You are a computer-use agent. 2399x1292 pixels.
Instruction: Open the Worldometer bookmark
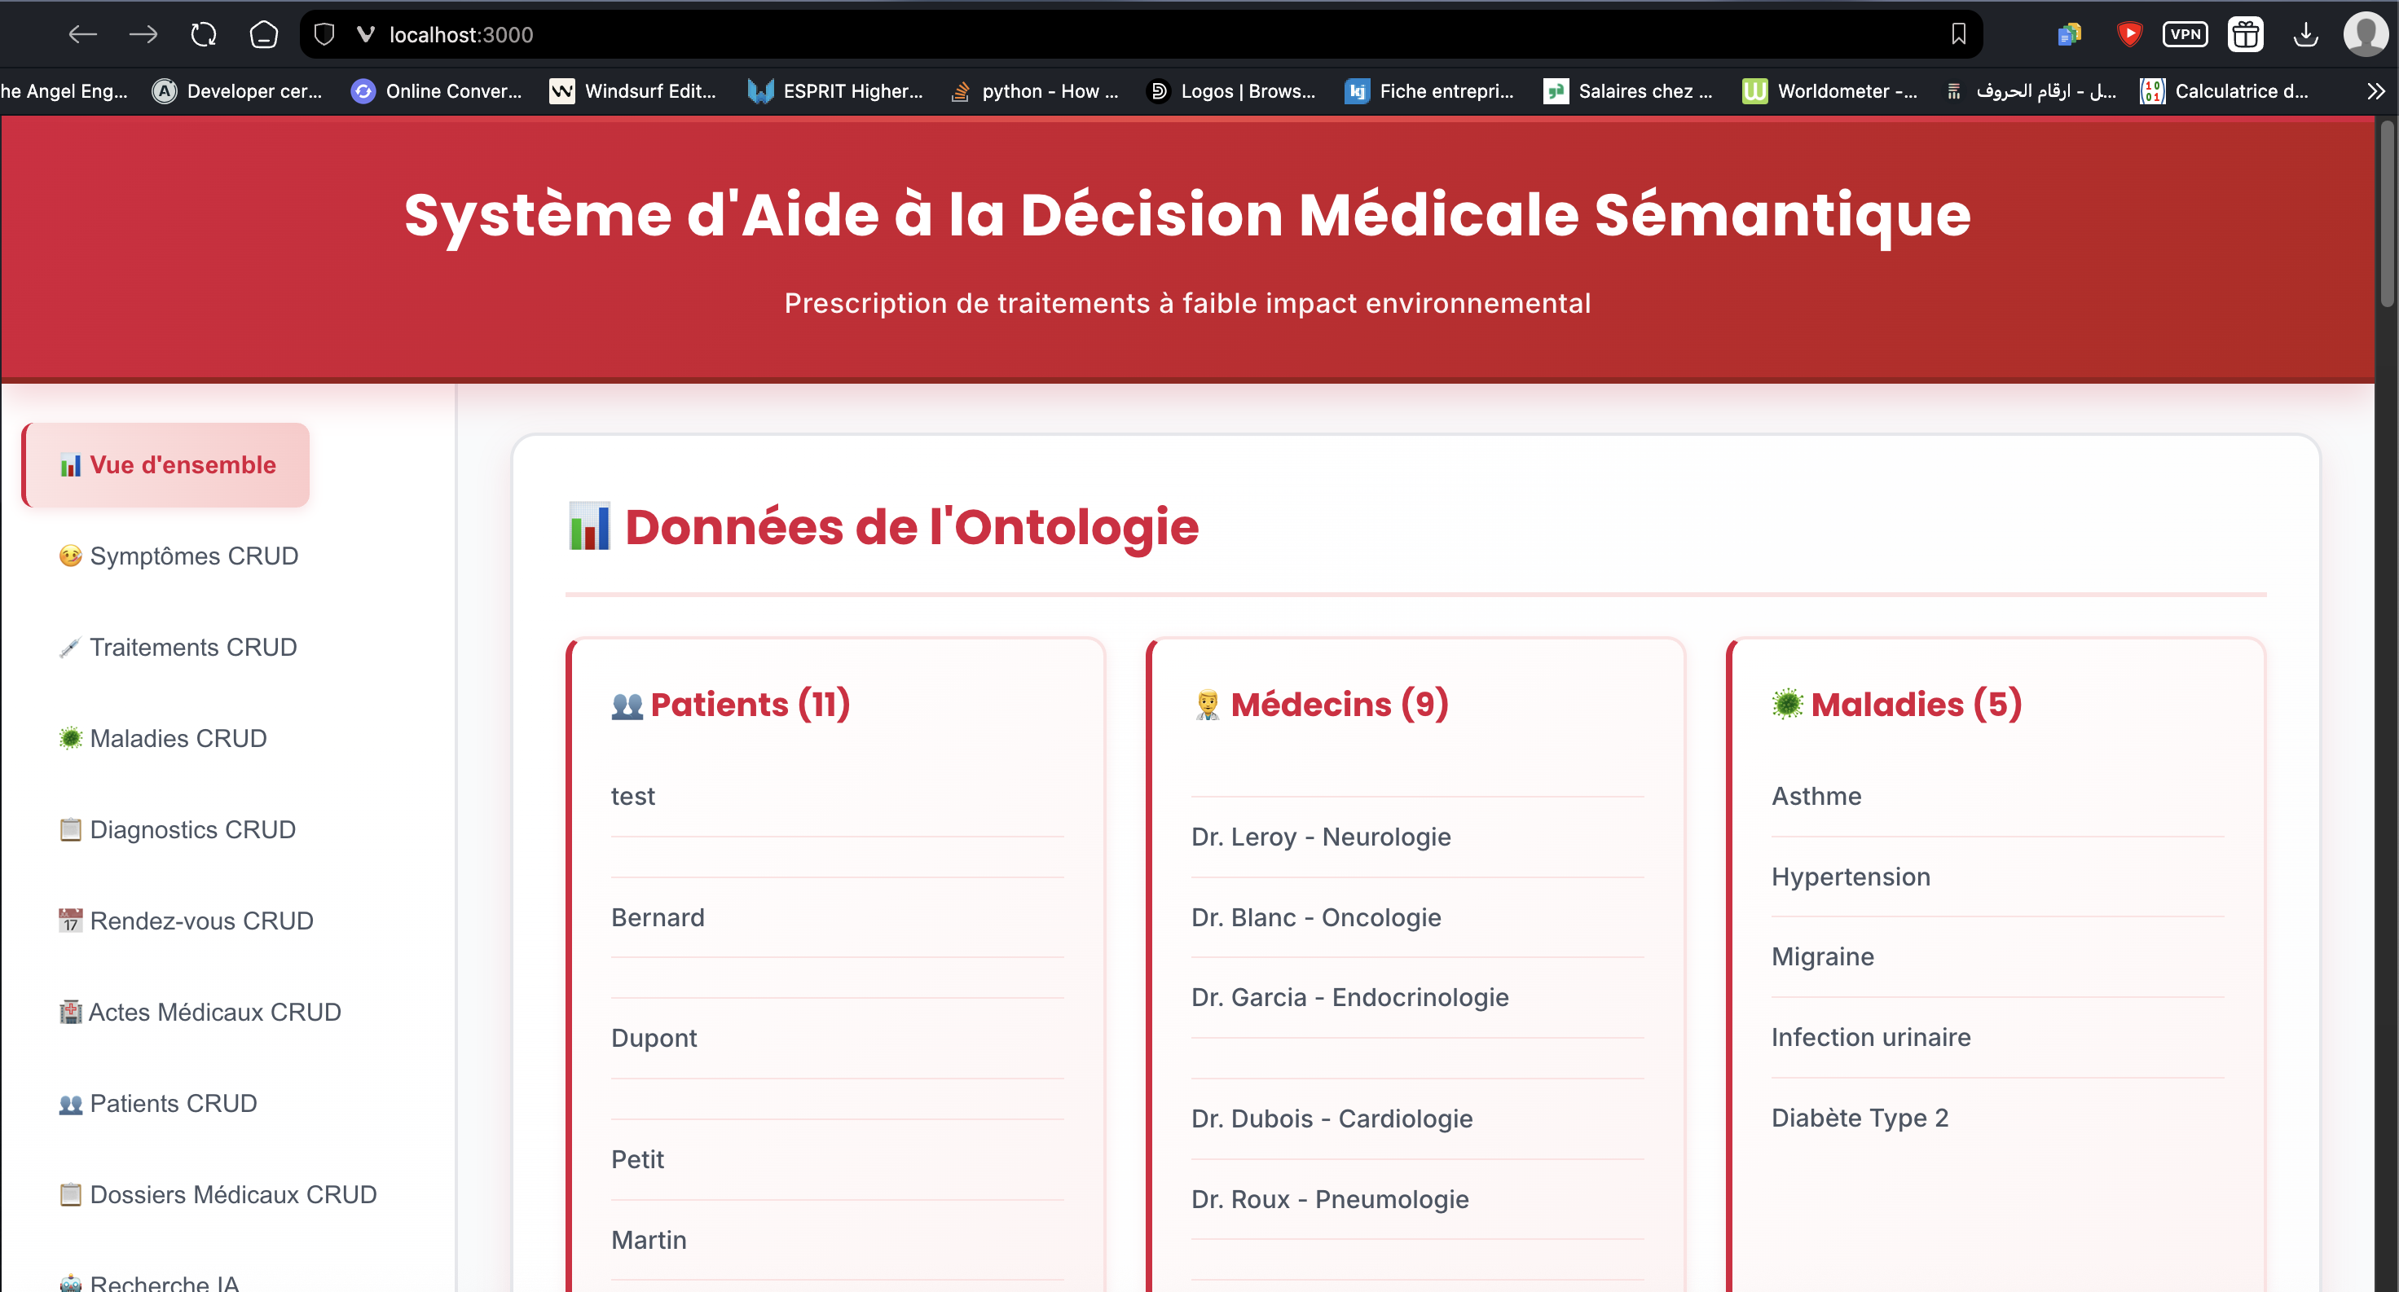[1828, 90]
